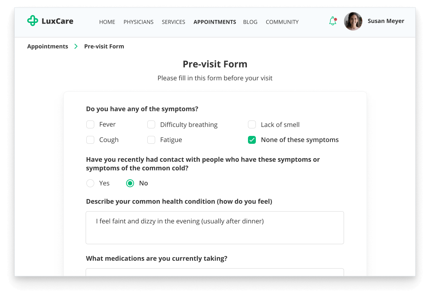Open the Blog page
This screenshot has height=298, width=430.
[250, 22]
